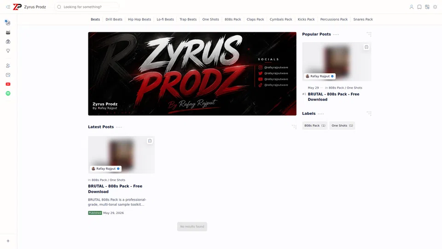Click 'By. Rafay Rajput' caption on the banner
Image resolution: width=442 pixels, height=249 pixels.
tap(105, 108)
